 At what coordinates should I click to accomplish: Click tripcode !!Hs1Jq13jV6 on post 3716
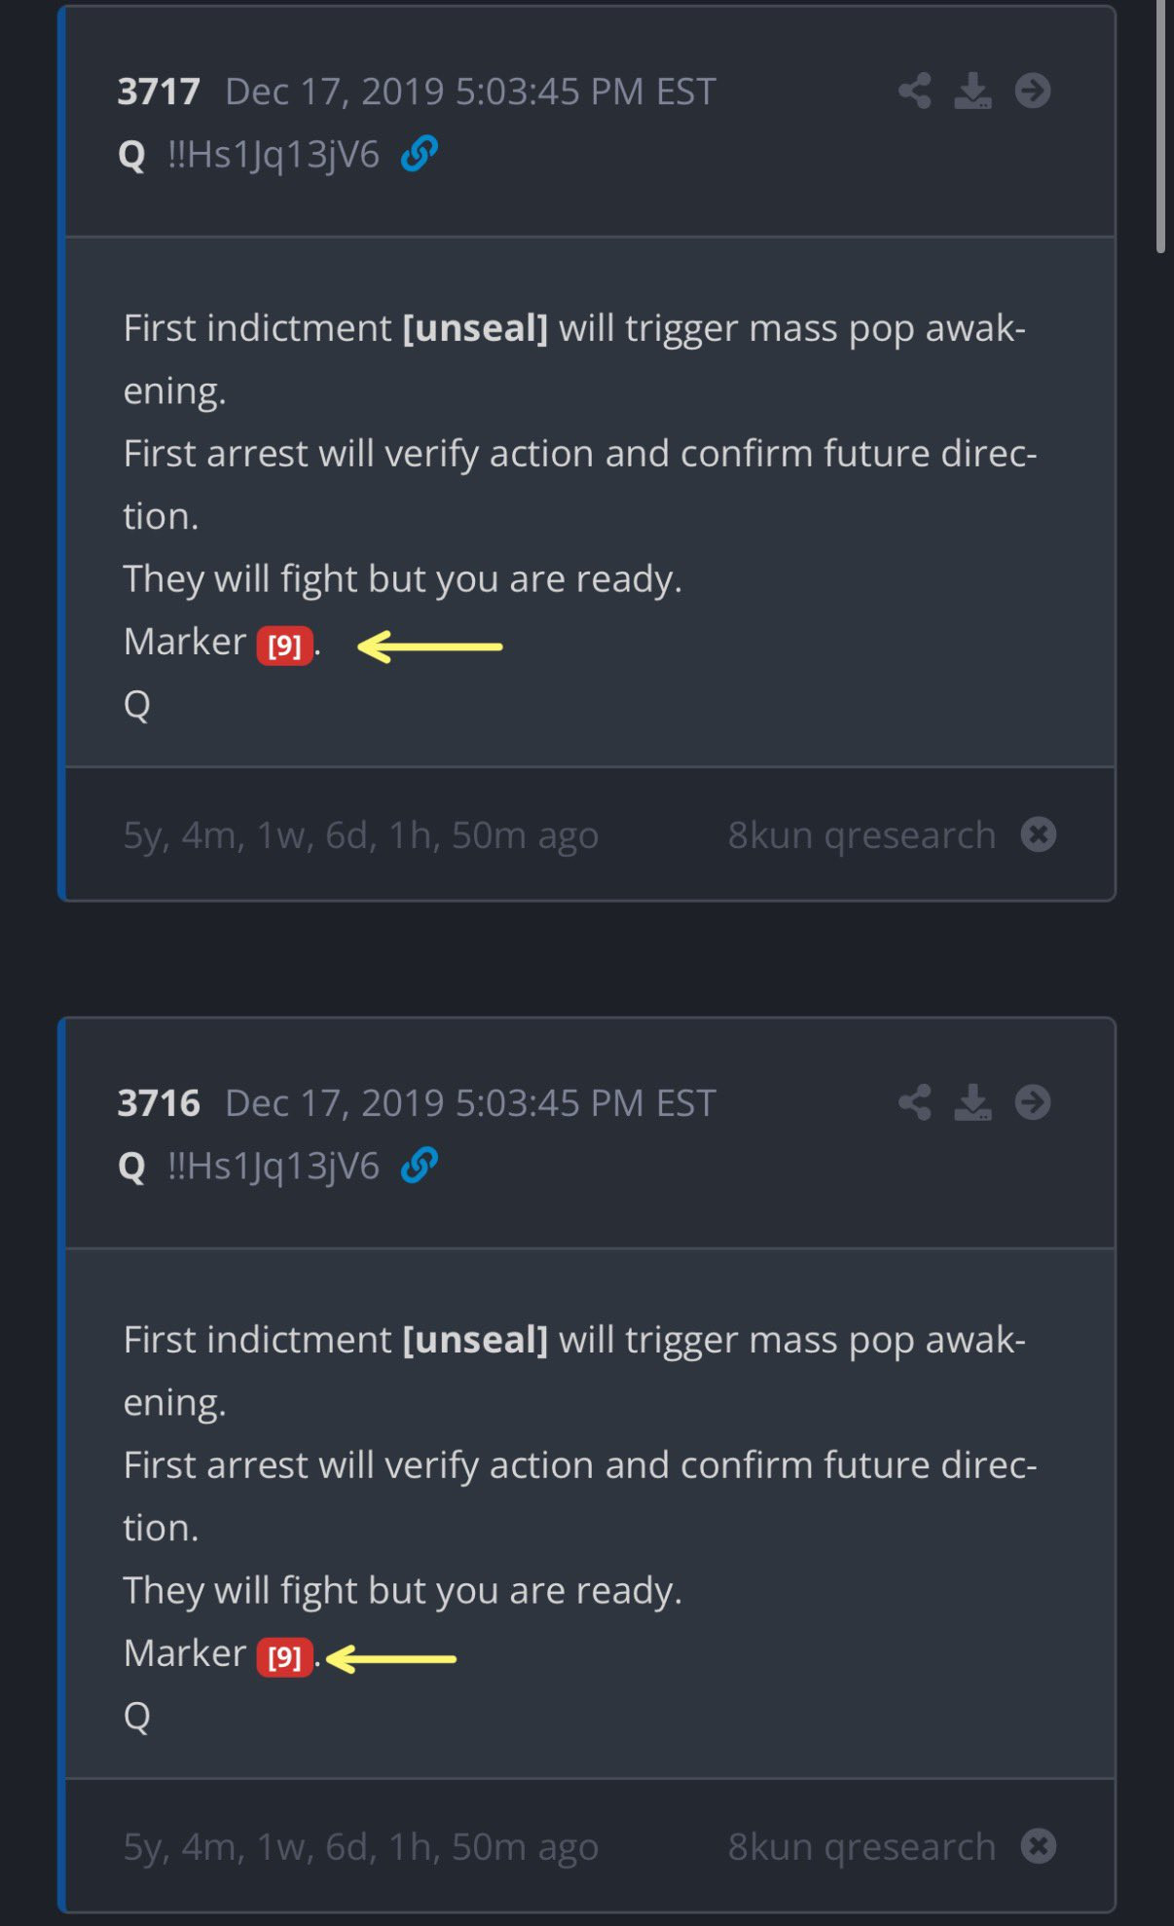point(274,1167)
